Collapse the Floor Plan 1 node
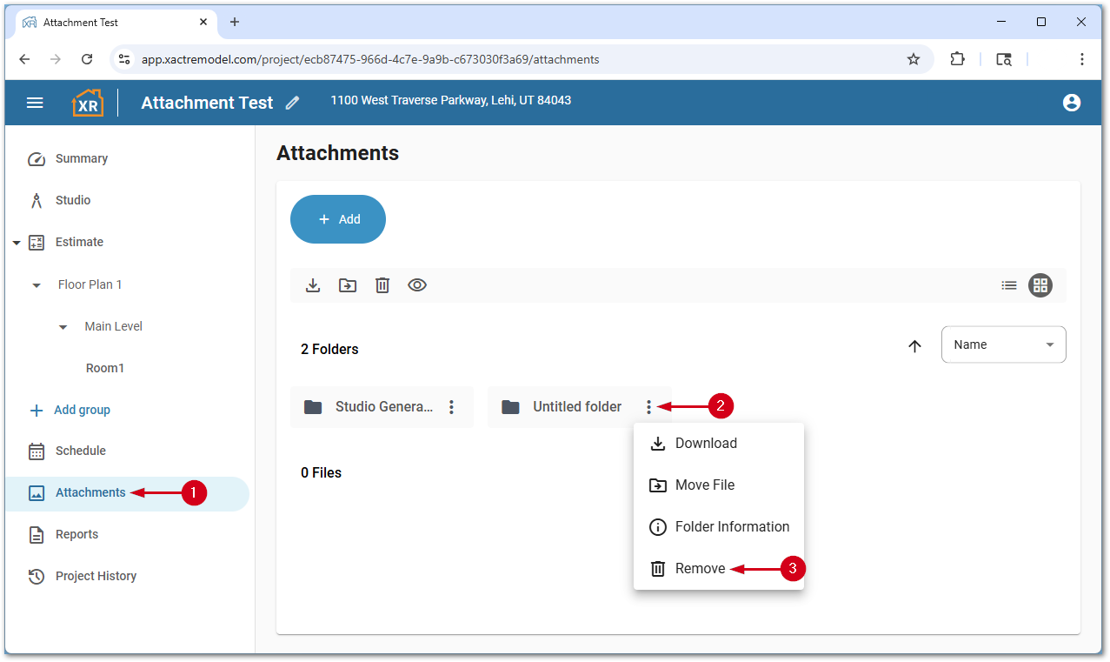Image resolution: width=1110 pixels, height=662 pixels. click(x=37, y=285)
